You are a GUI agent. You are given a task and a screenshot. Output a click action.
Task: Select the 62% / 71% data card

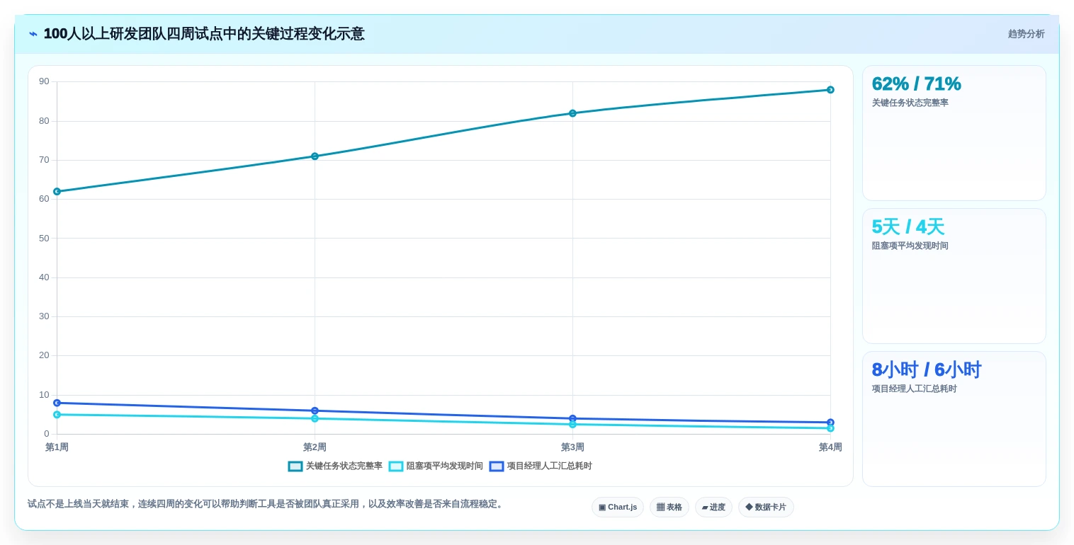[954, 133]
